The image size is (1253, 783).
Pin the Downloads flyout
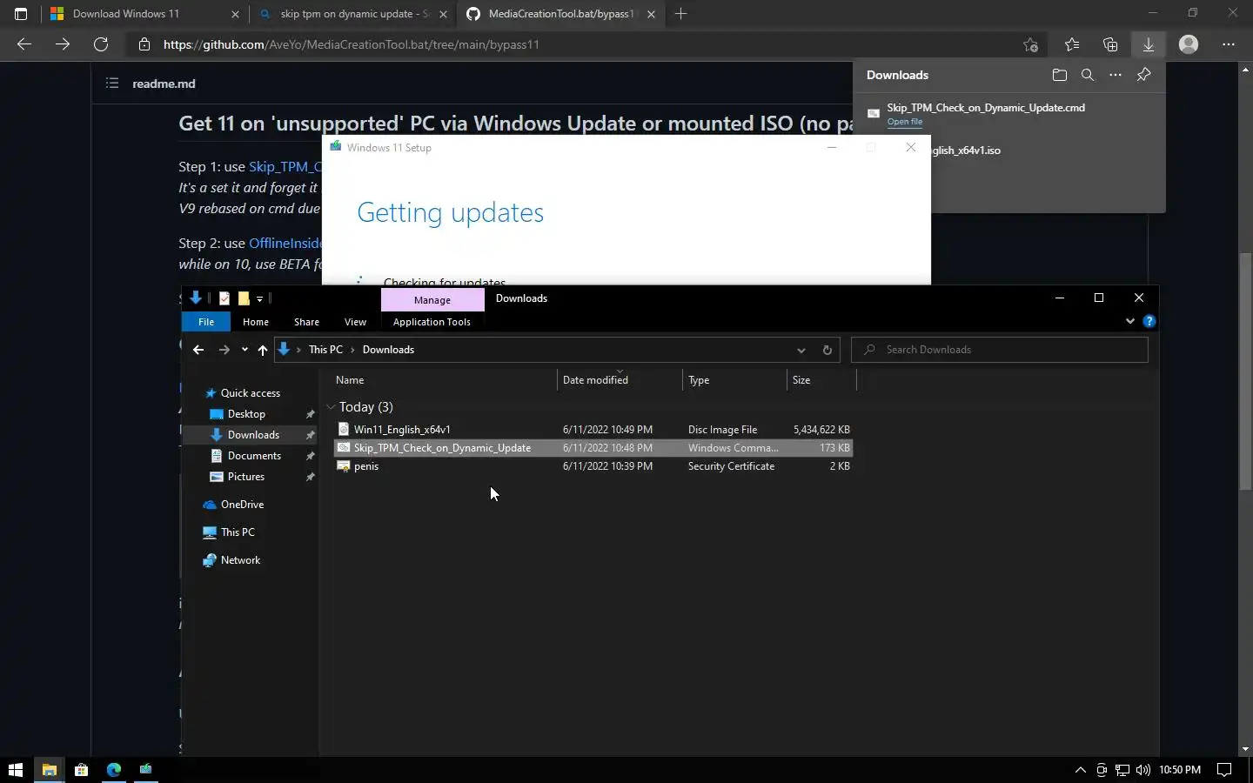coord(1144,75)
